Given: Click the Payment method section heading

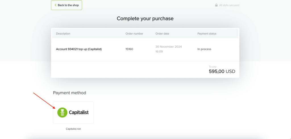Looking at the screenshot, I should coord(70,93).
